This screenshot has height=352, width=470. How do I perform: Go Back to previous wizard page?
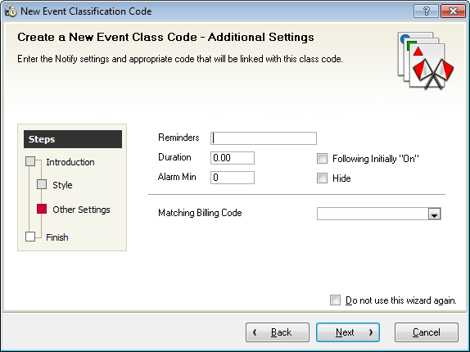(278, 332)
